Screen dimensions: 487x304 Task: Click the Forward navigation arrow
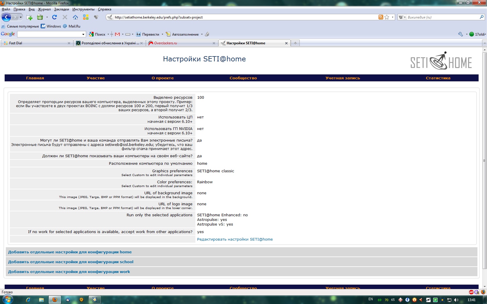[15, 17]
